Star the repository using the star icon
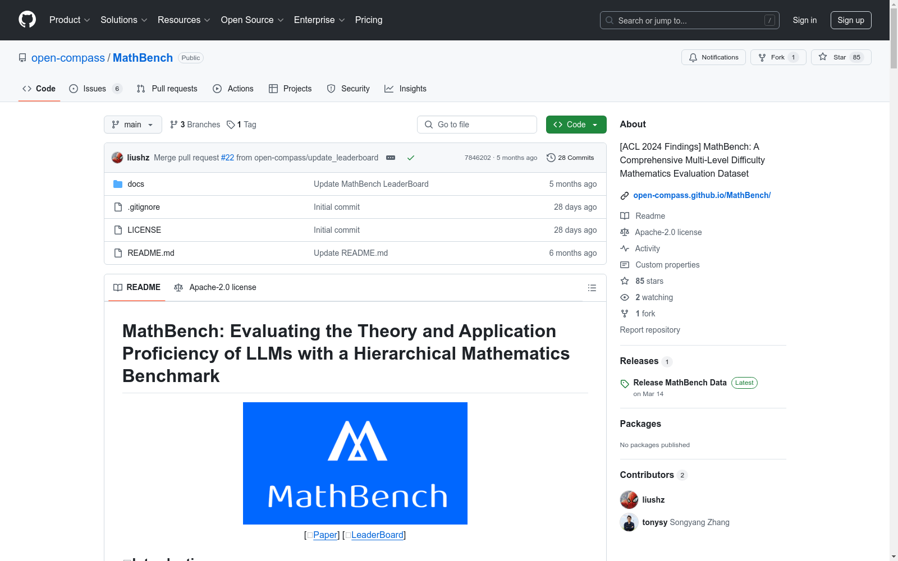The width and height of the screenshot is (898, 561). 823,57
